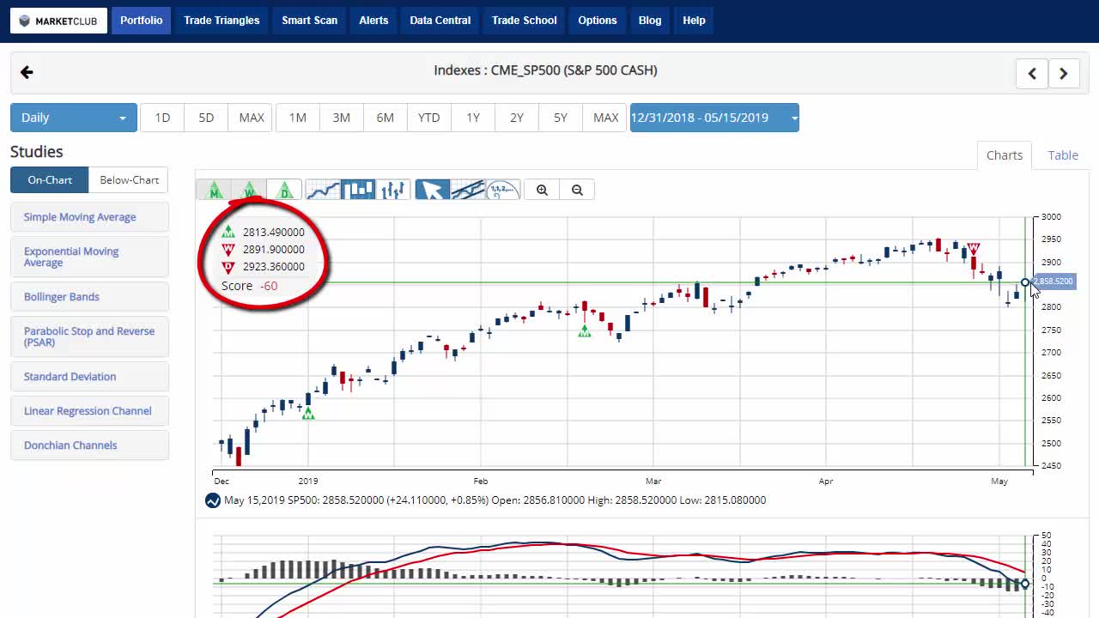This screenshot has height=618, width=1099.
Task: Add Linear Regression Channel study
Action: tap(89, 411)
